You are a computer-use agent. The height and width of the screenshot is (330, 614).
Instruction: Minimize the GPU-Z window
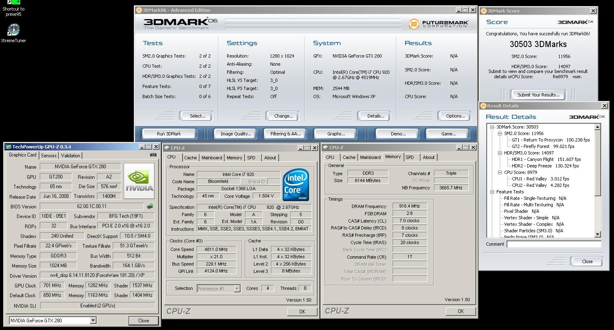coord(142,147)
